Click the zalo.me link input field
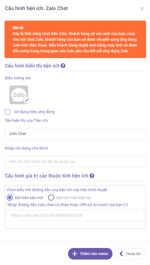This screenshot has height=265, width=150. pyautogui.click(x=75, y=215)
